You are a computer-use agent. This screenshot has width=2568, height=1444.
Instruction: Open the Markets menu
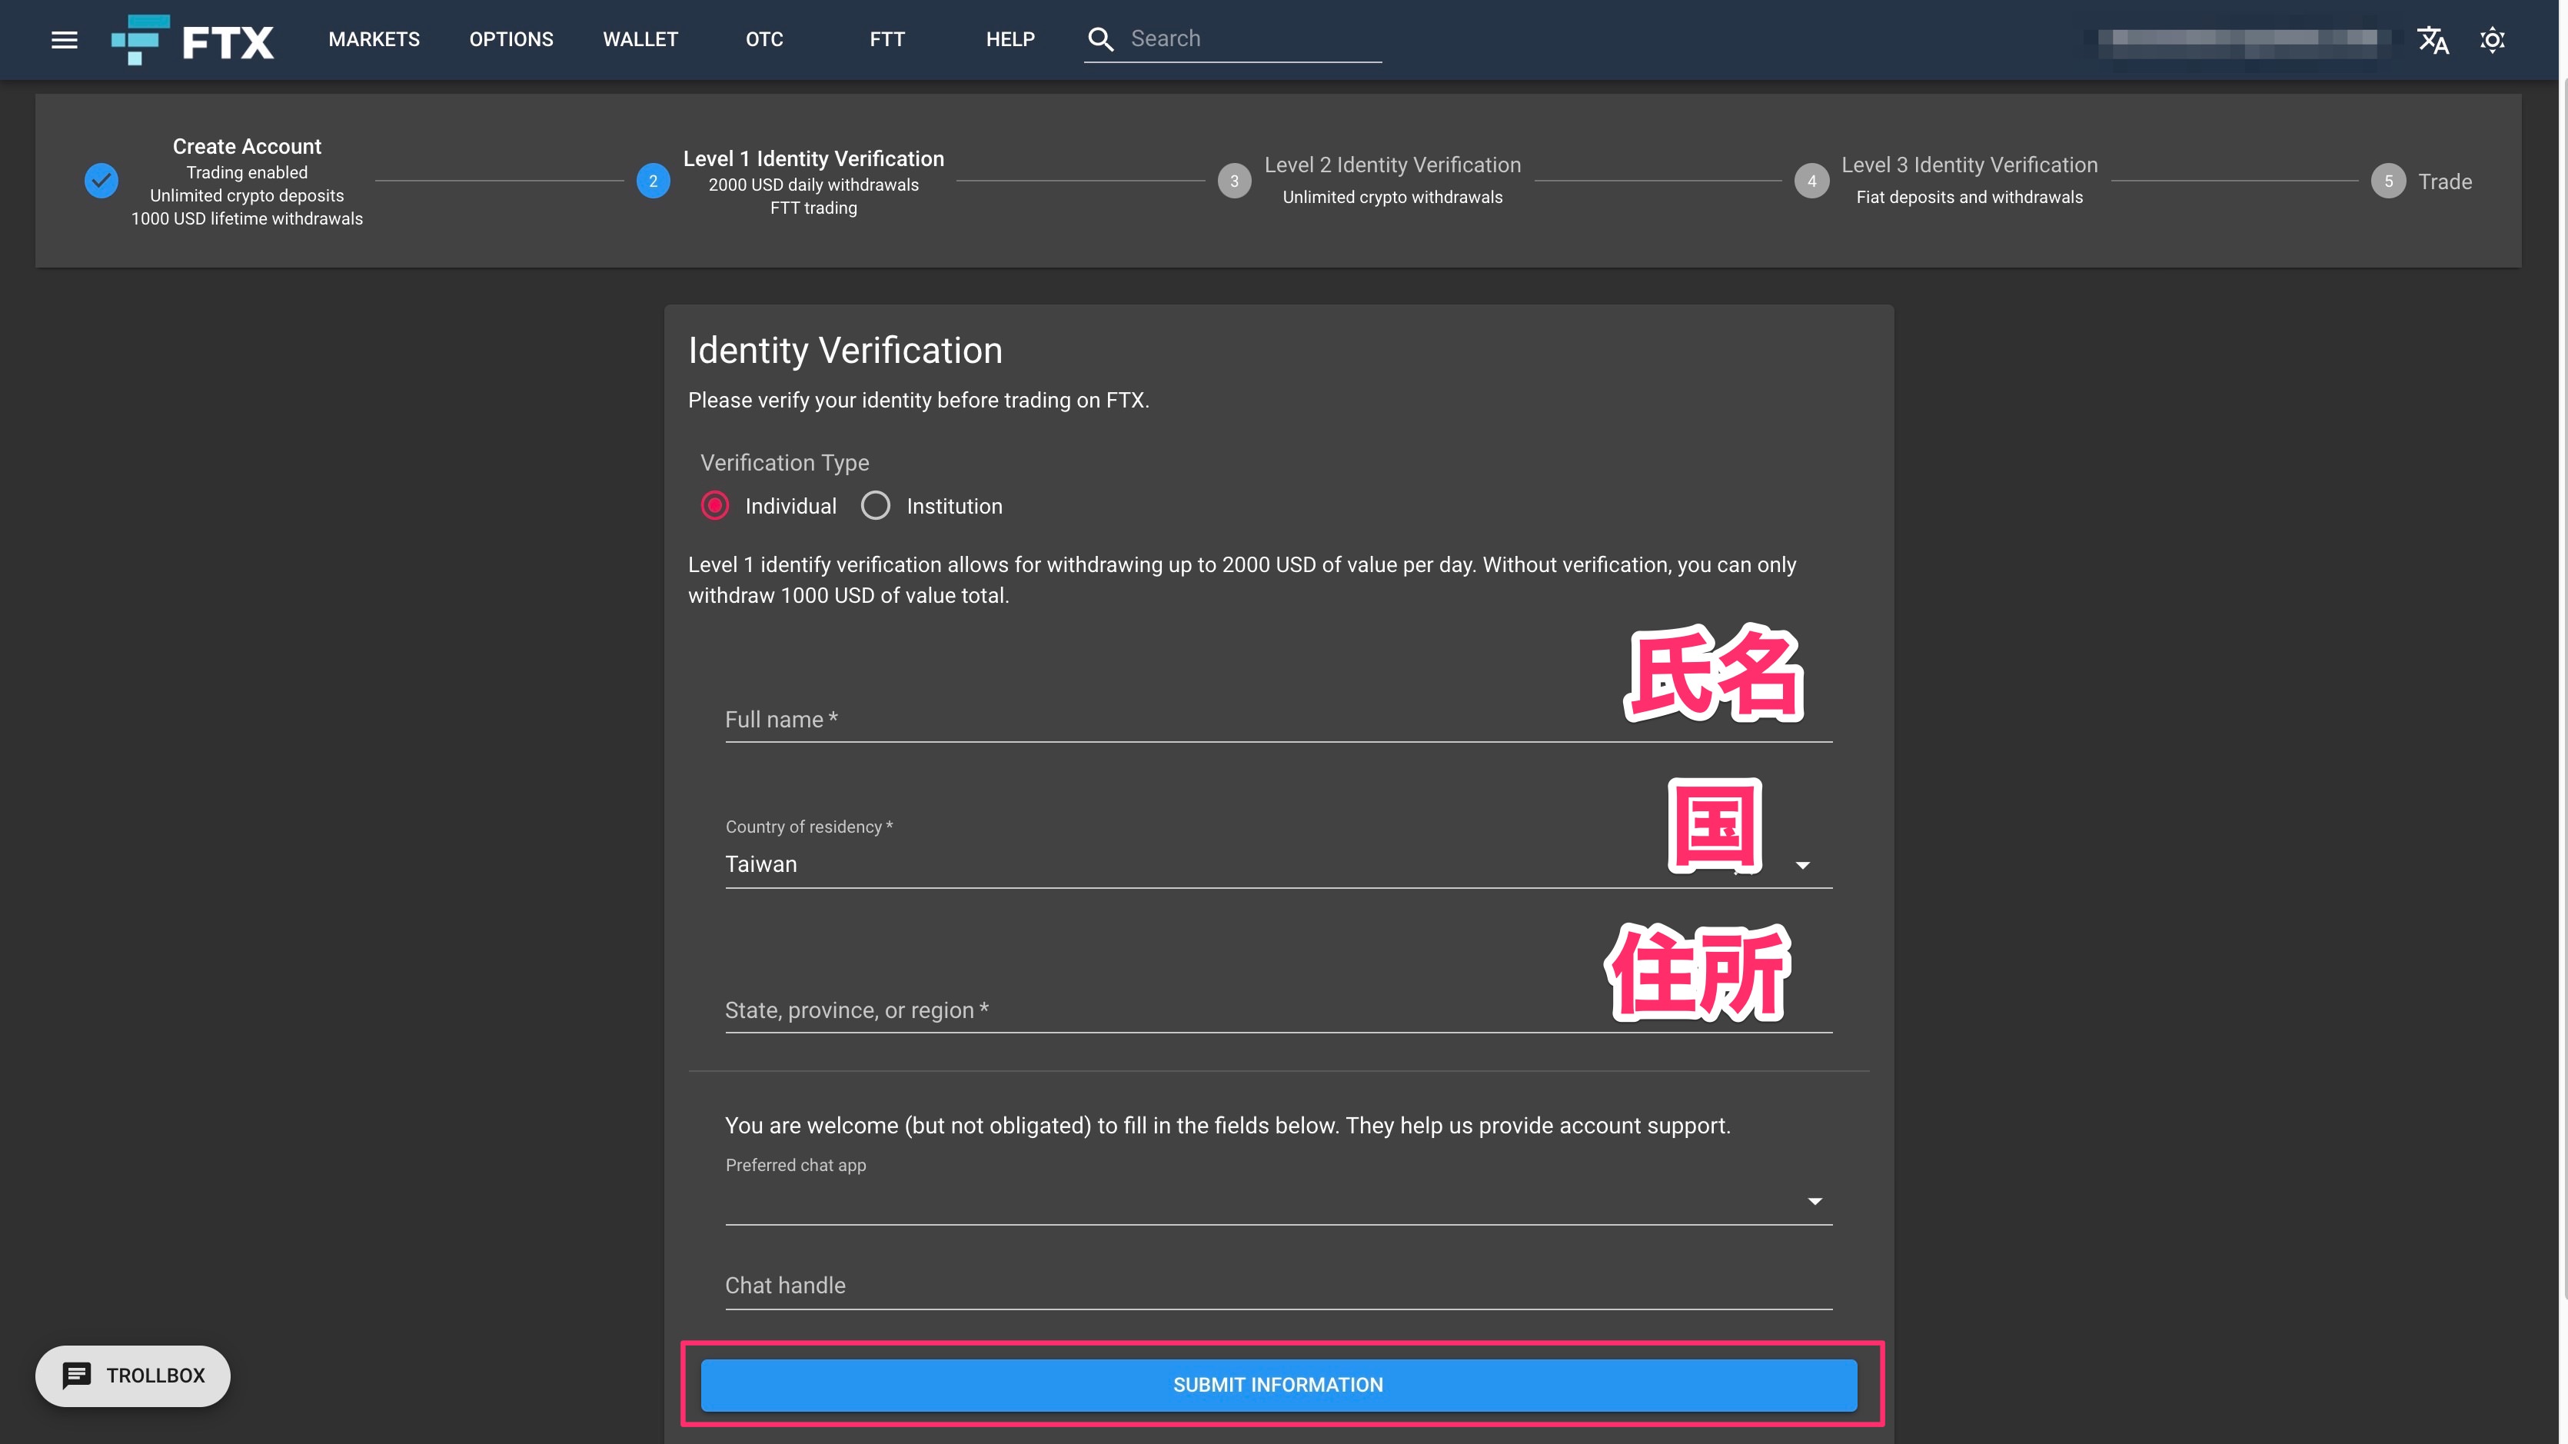point(374,40)
